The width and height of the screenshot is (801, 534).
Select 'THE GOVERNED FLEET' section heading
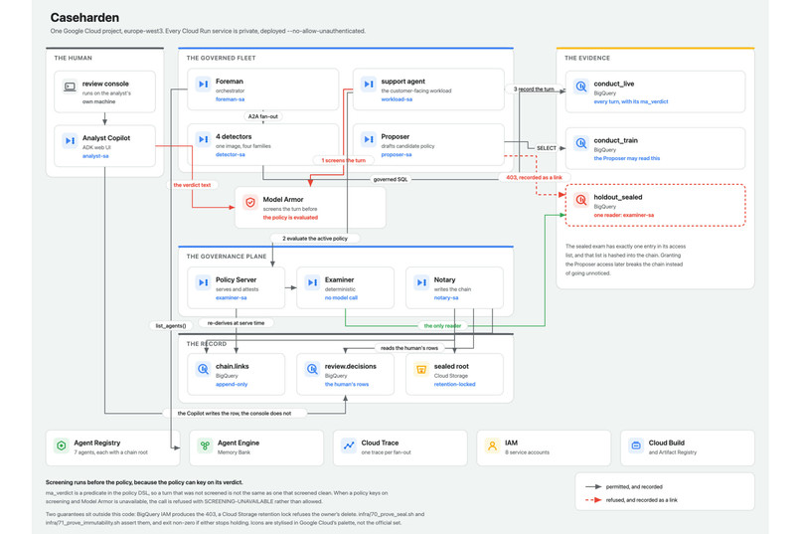tap(221, 58)
